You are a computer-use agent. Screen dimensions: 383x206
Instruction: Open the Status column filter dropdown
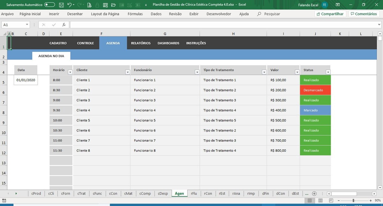[x=328, y=72]
